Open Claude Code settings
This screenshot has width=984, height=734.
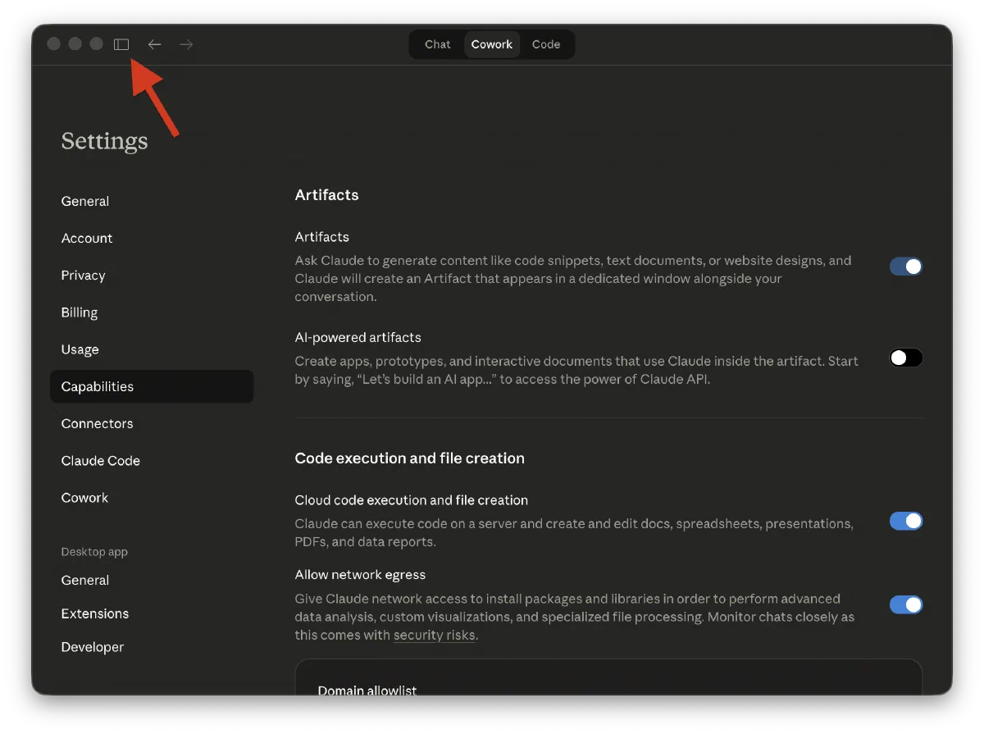coord(101,461)
